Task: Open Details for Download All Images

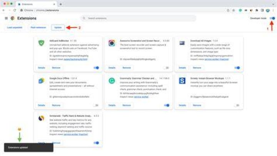Action: click(x=182, y=68)
